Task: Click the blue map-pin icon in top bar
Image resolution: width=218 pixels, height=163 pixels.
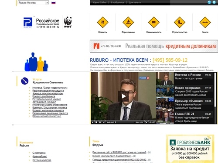Action: [214, 2]
